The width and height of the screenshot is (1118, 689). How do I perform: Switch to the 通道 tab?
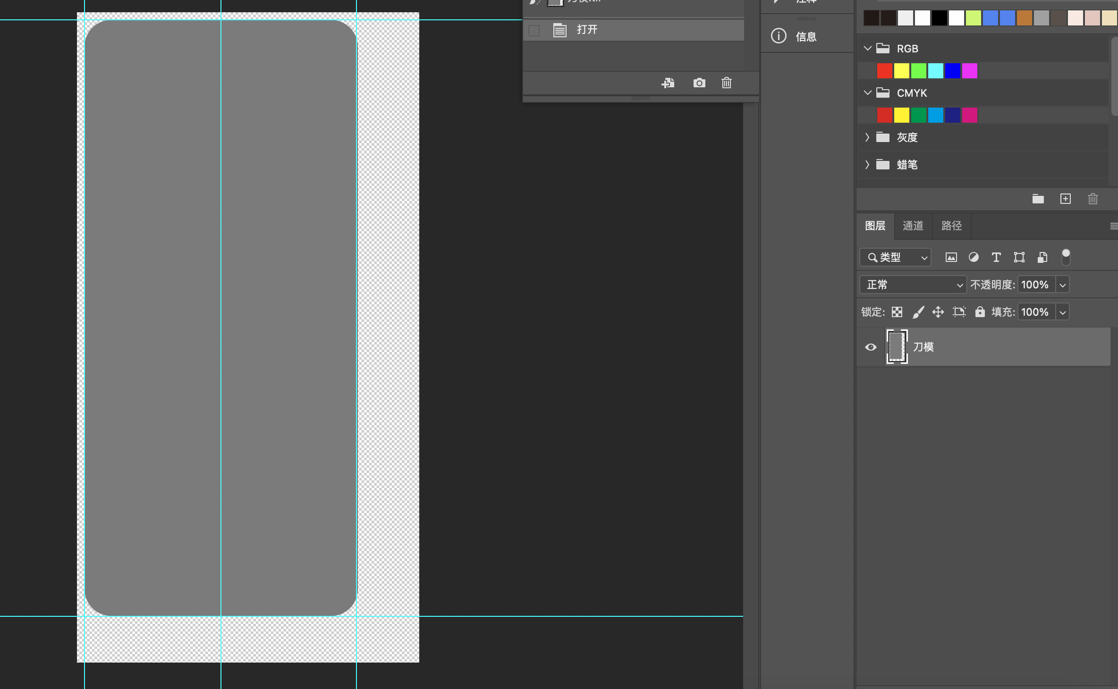(x=913, y=226)
